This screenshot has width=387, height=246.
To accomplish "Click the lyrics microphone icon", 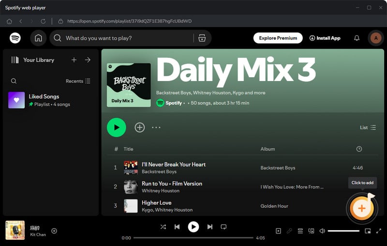I will pyautogui.click(x=289, y=231).
